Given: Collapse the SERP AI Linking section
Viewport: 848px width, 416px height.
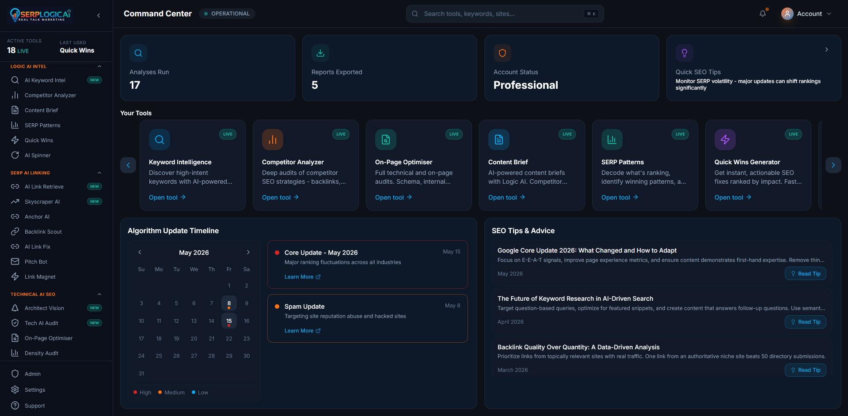Looking at the screenshot, I should [99, 173].
